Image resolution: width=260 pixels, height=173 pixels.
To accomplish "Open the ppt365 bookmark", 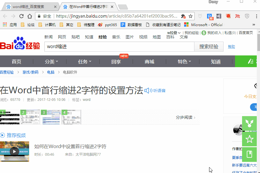I will 107,25.
